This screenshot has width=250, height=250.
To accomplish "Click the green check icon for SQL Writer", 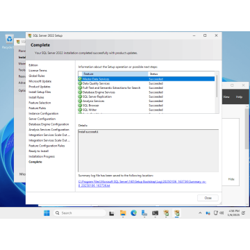I will [80, 110].
